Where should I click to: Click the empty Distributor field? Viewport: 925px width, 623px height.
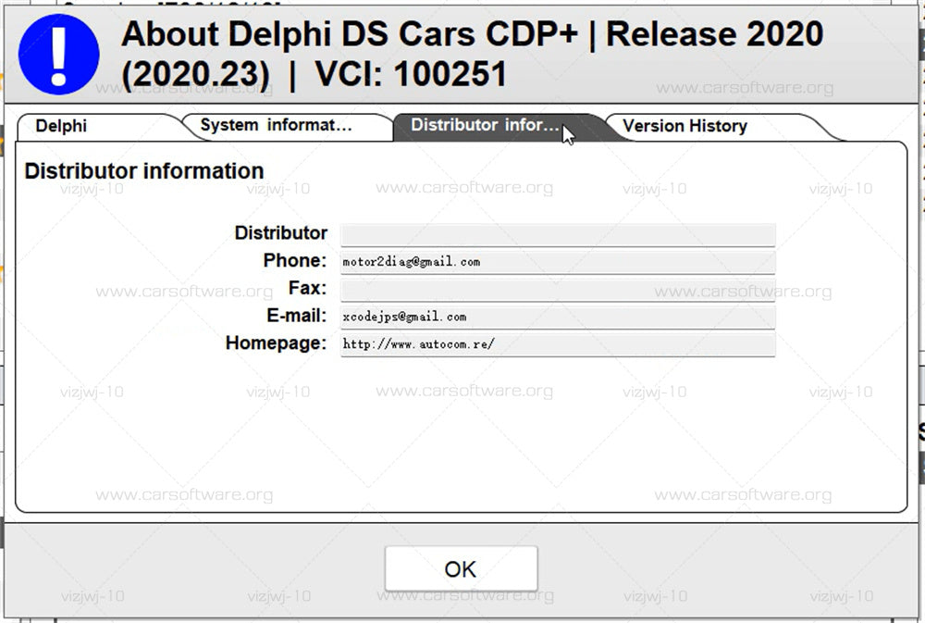point(558,234)
